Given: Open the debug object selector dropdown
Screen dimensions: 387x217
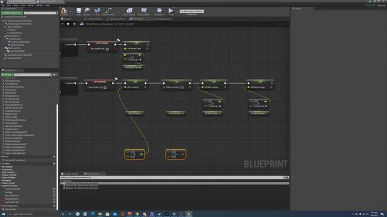Looking at the screenshot, I should coord(192,11).
